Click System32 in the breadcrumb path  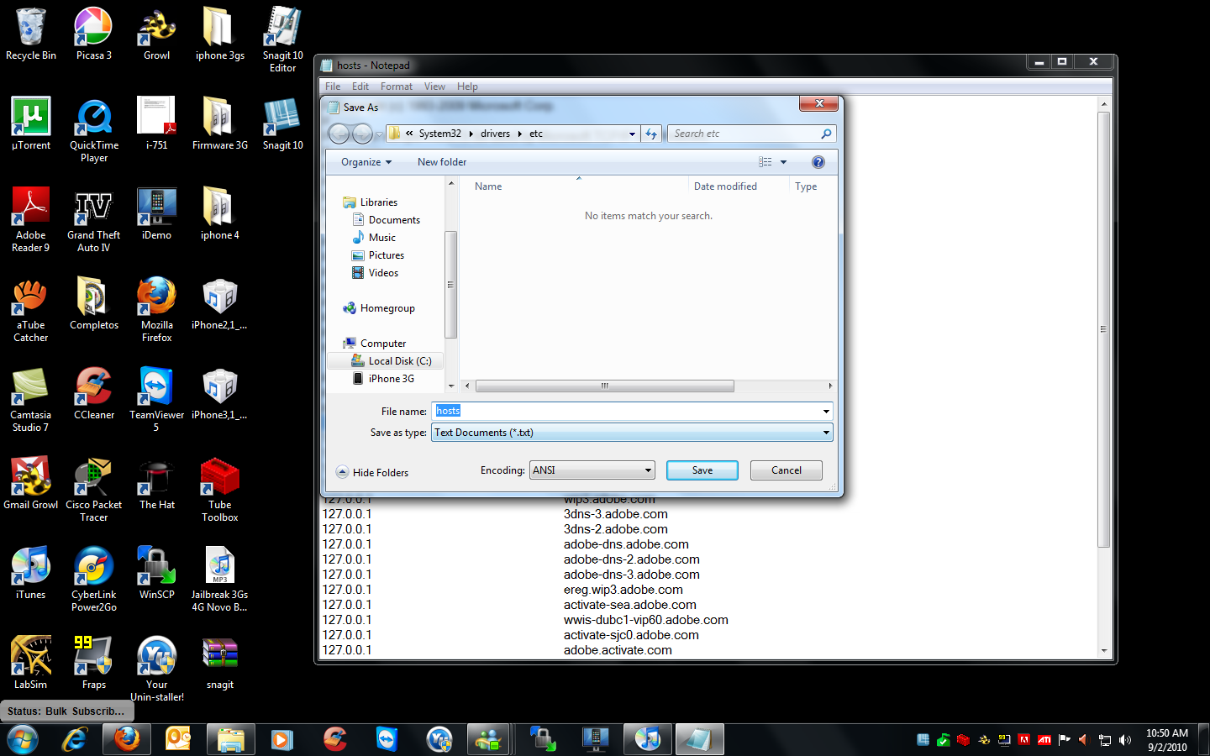(x=439, y=134)
